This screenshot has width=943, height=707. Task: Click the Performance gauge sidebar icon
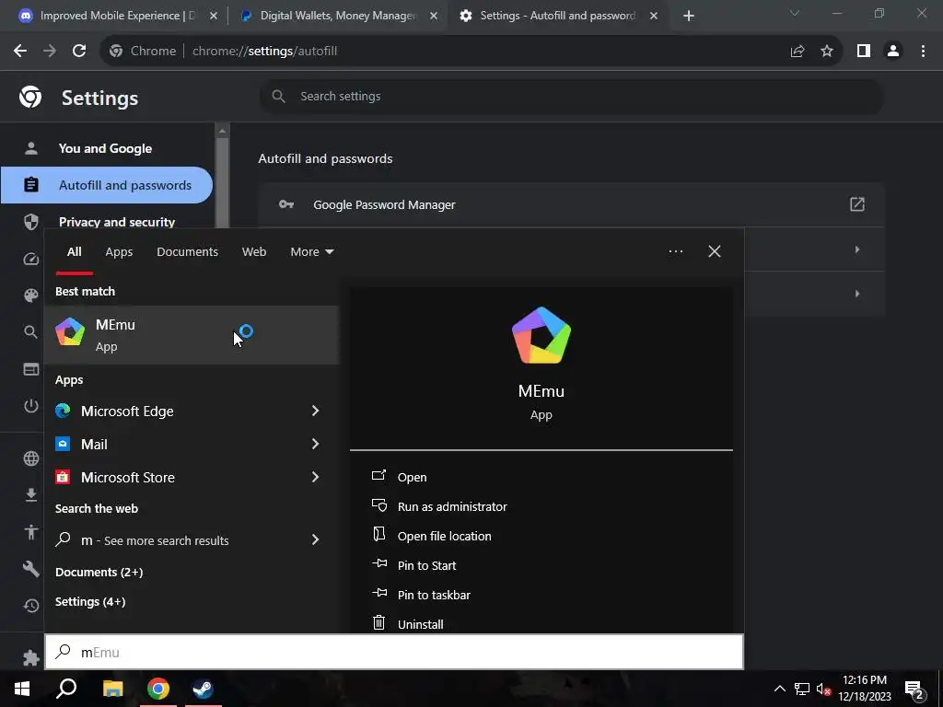pyautogui.click(x=31, y=259)
